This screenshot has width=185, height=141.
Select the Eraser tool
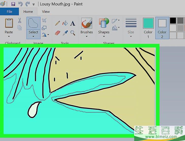(57, 33)
